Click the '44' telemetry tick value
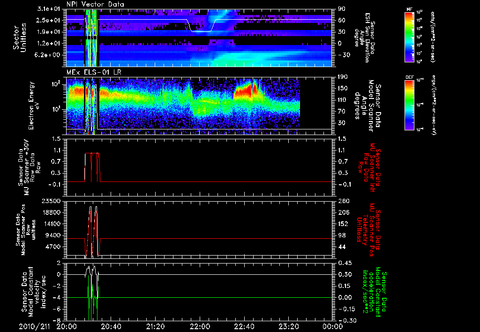The image size is (480, 332). 342,247
